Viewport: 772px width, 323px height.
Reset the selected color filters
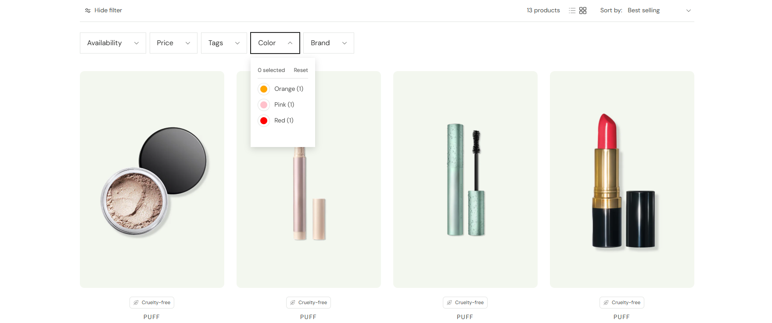click(301, 70)
